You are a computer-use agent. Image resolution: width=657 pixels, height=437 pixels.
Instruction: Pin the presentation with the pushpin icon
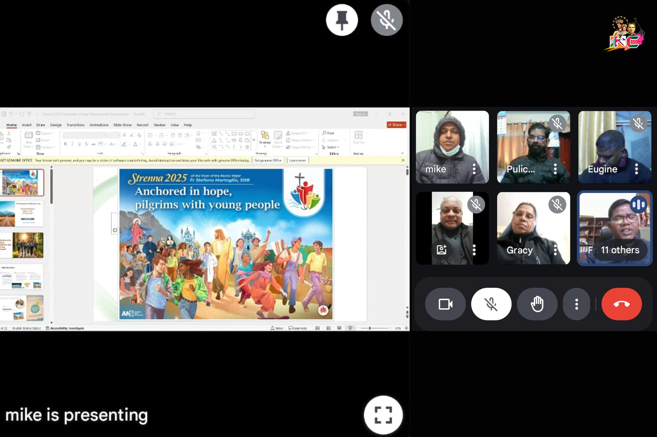(342, 20)
